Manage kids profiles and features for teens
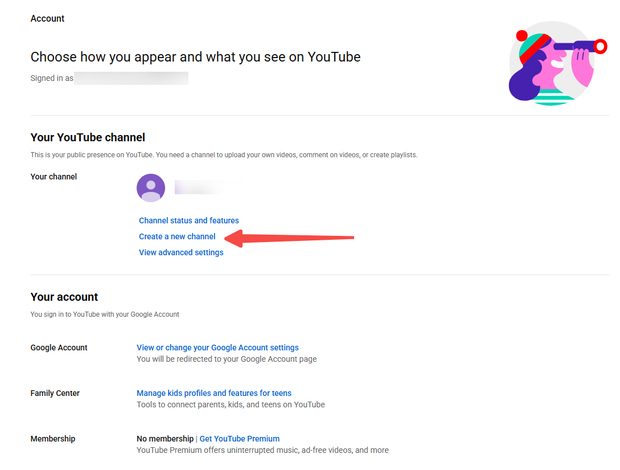620x470 pixels. click(213, 393)
